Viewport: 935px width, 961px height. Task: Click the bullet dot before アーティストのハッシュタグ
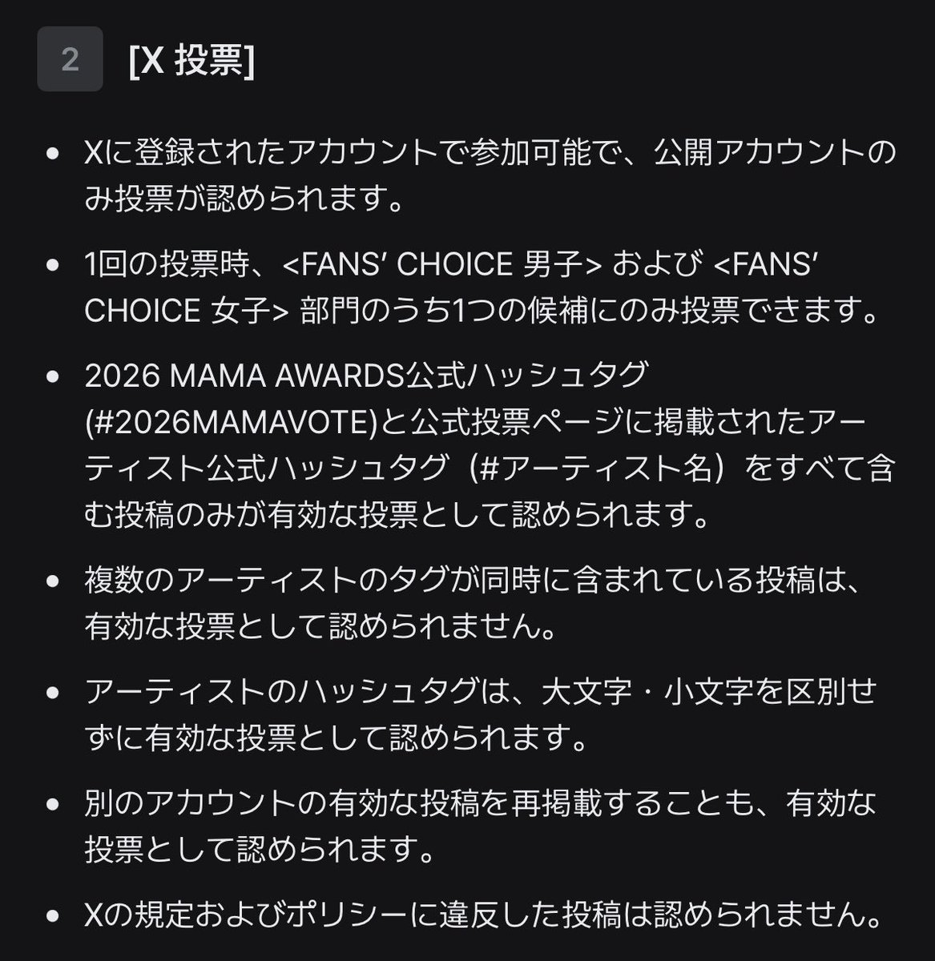pos(54,690)
